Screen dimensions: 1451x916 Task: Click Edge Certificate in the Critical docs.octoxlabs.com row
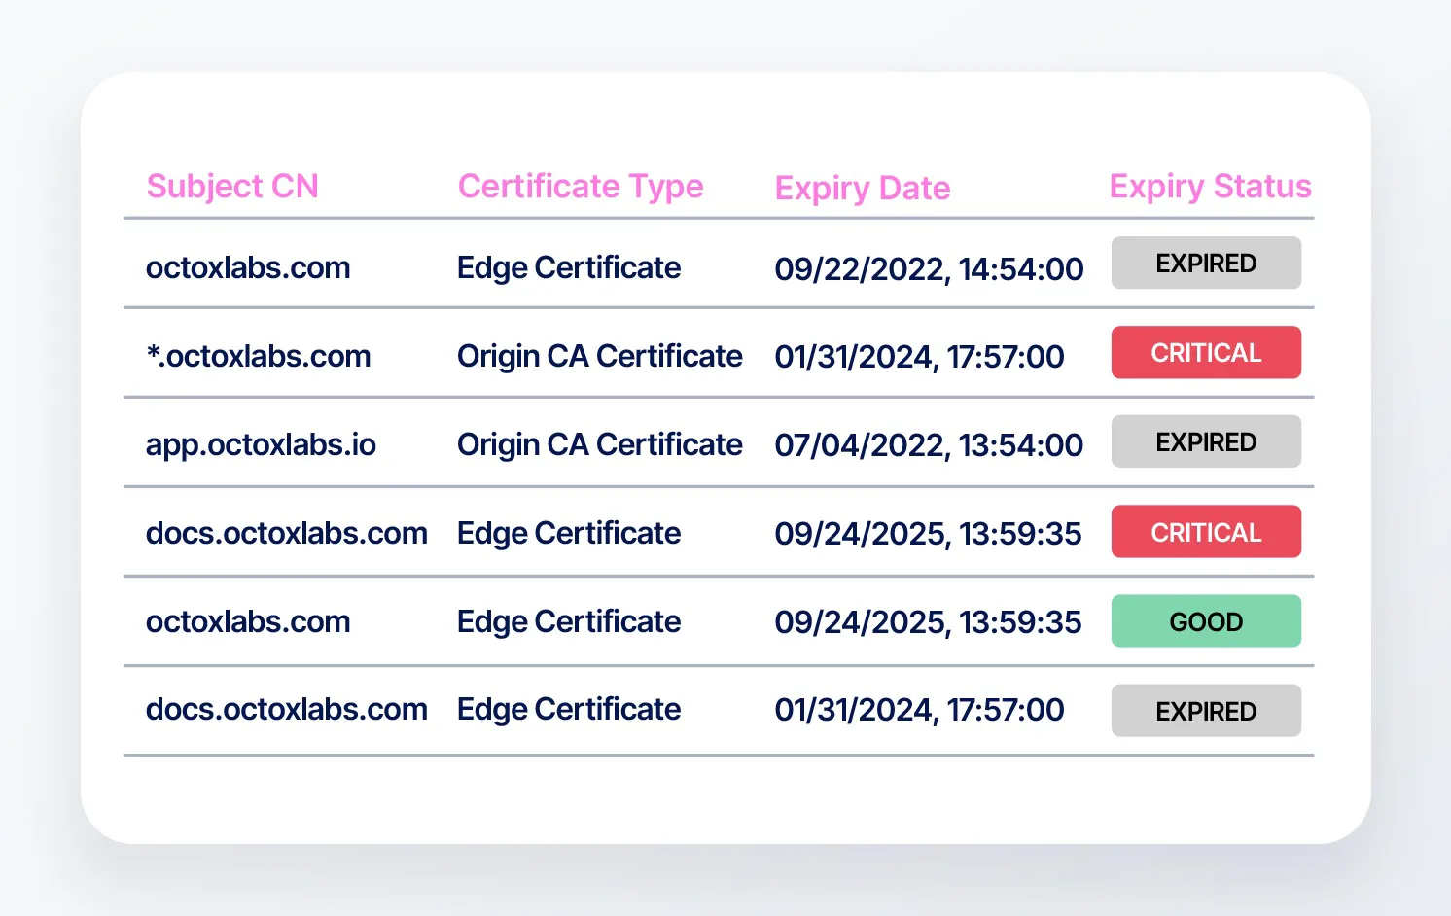569,533
